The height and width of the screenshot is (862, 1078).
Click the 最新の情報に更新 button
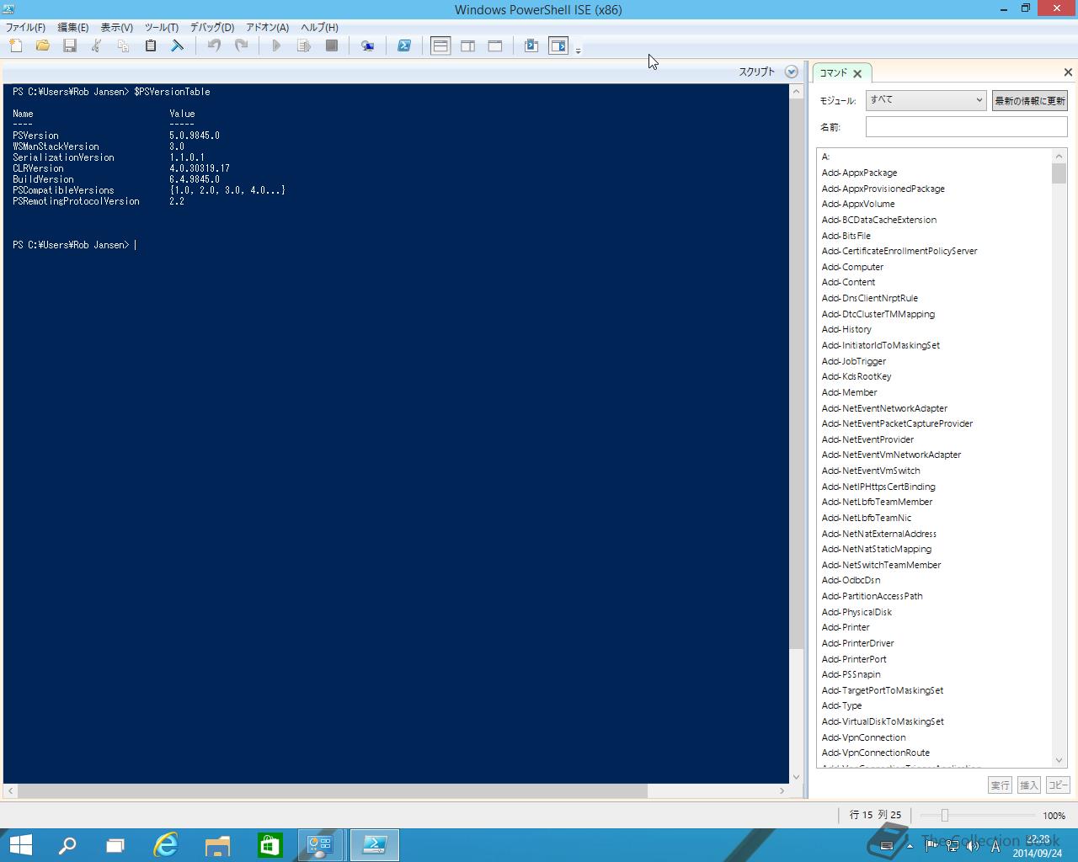click(1029, 100)
